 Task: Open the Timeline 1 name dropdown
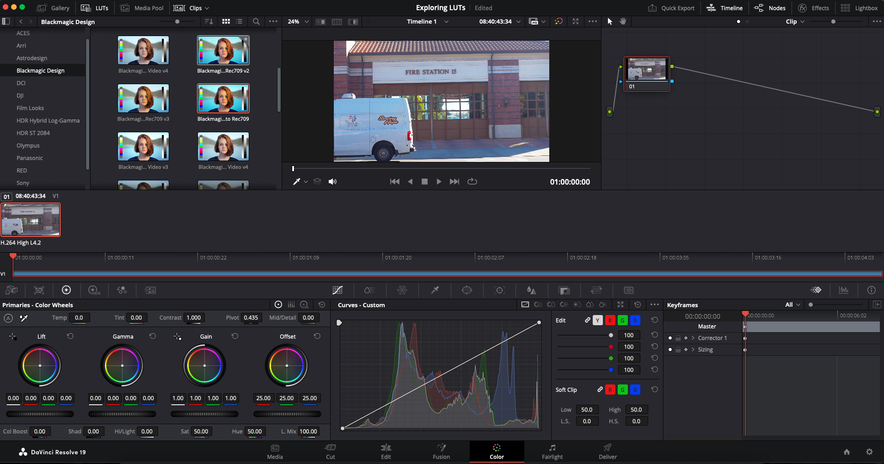[x=446, y=21]
